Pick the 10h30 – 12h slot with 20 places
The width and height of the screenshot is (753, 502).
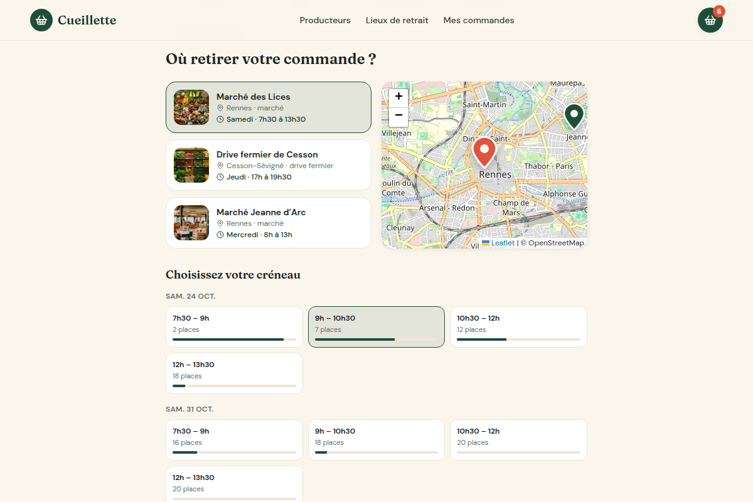(x=518, y=440)
